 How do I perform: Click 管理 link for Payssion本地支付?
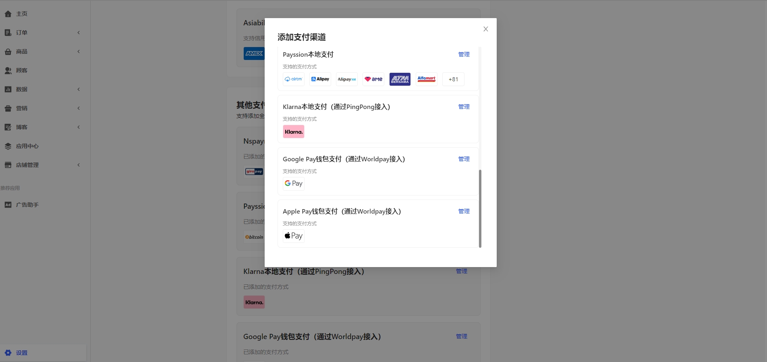click(464, 54)
